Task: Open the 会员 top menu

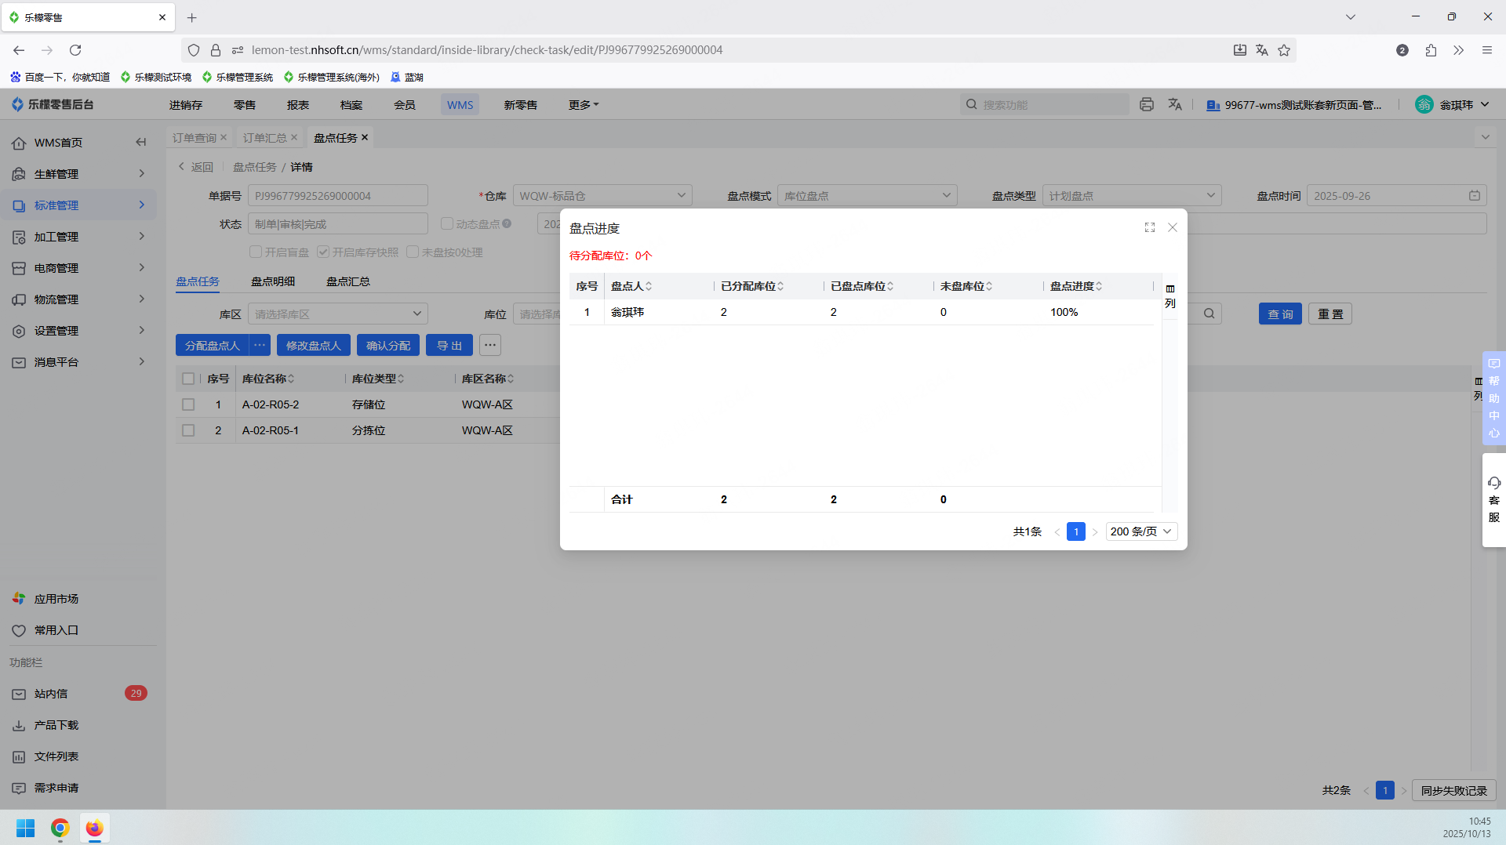Action: [405, 105]
